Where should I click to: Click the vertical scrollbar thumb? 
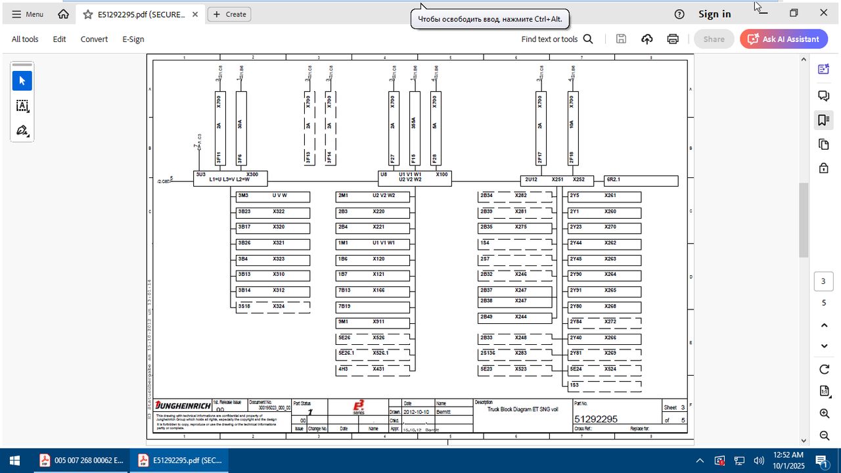tap(804, 220)
